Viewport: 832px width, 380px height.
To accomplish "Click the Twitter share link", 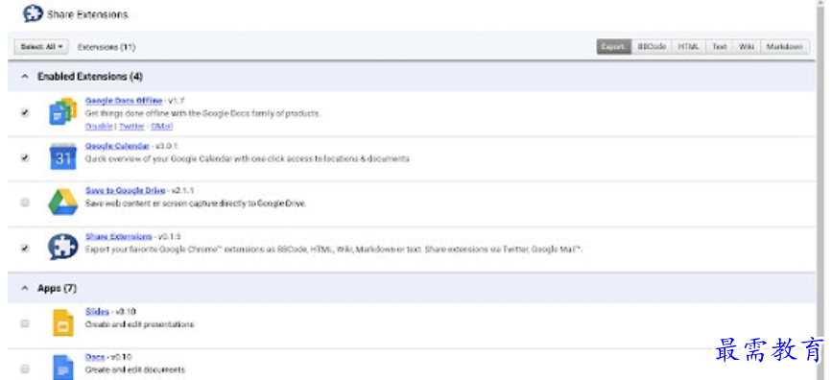I will [131, 127].
